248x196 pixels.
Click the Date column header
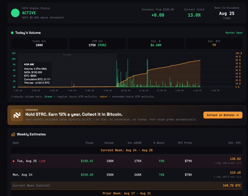tap(16, 143)
